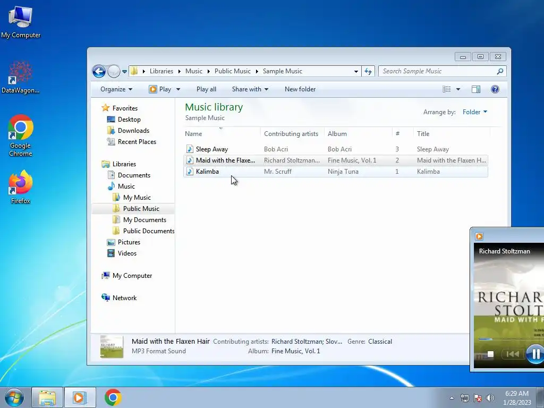Click the refresh icon beside address bar

(368, 72)
